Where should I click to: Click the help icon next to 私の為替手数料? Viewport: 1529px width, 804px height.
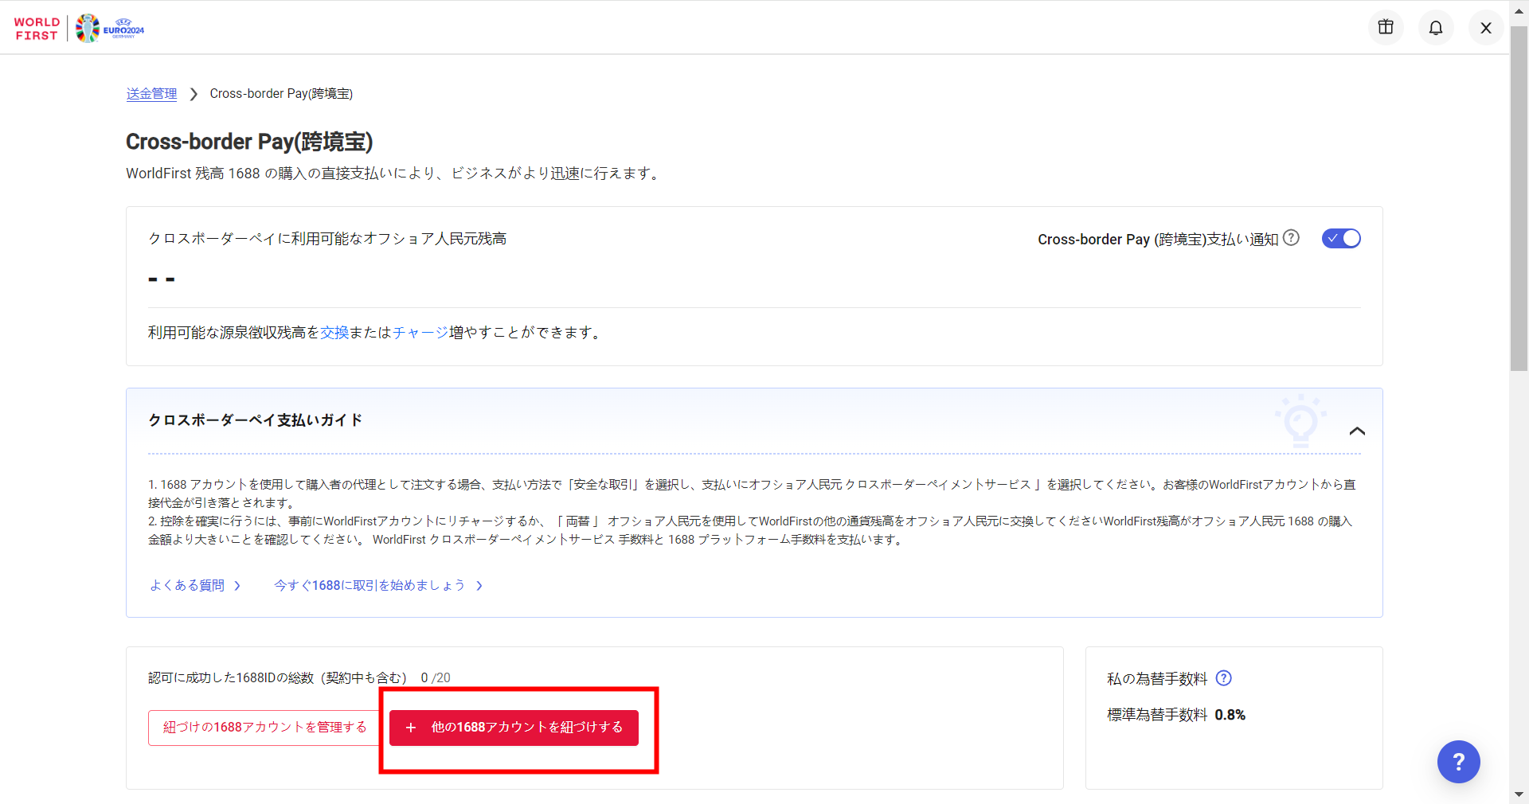(x=1224, y=678)
